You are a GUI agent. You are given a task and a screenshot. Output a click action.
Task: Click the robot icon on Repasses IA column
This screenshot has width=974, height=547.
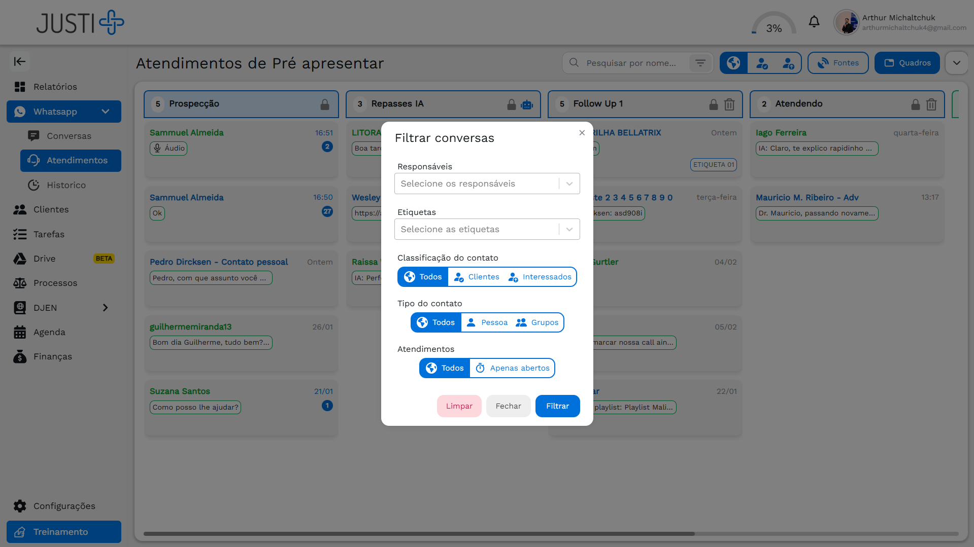527,104
